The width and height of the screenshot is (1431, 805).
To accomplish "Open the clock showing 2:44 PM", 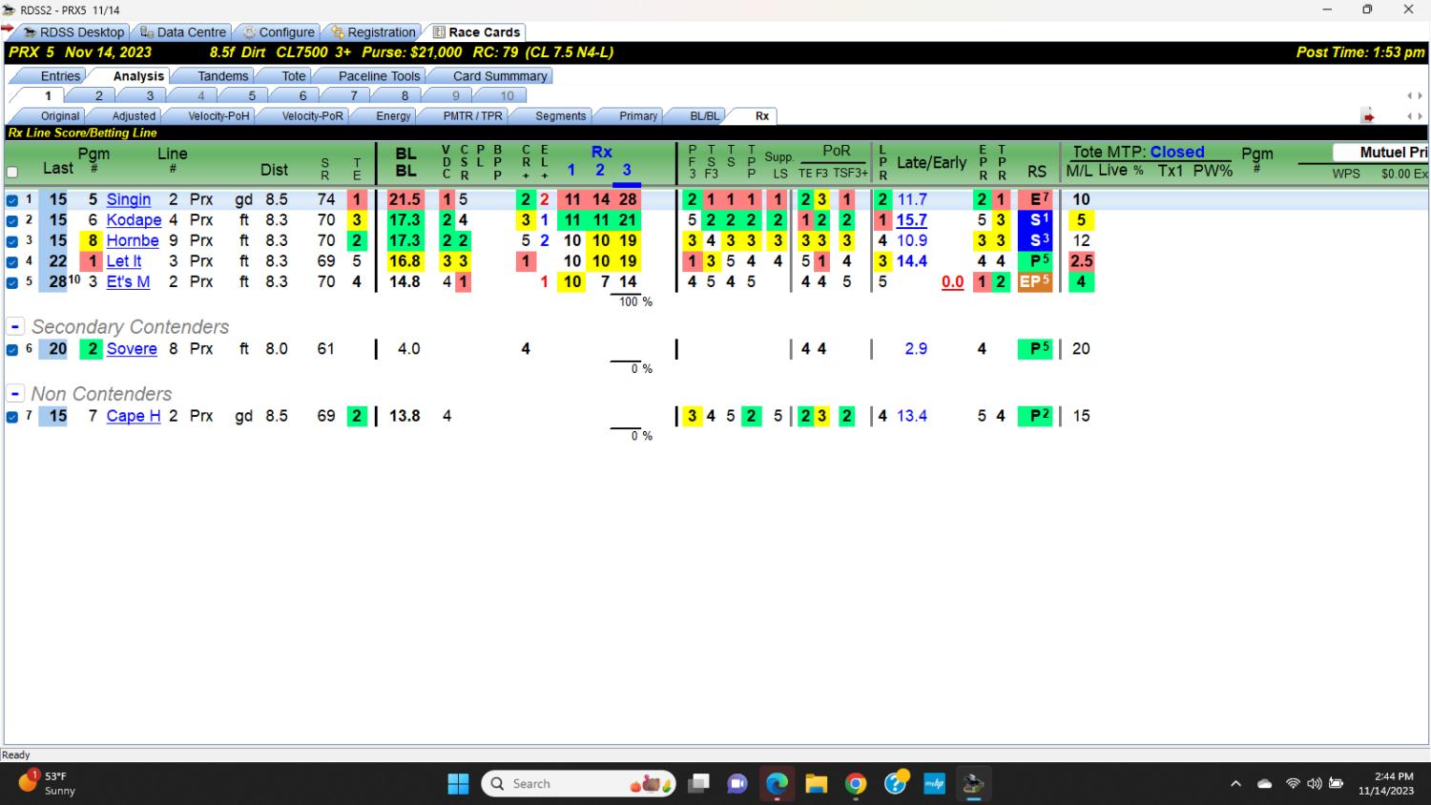I will (1386, 783).
